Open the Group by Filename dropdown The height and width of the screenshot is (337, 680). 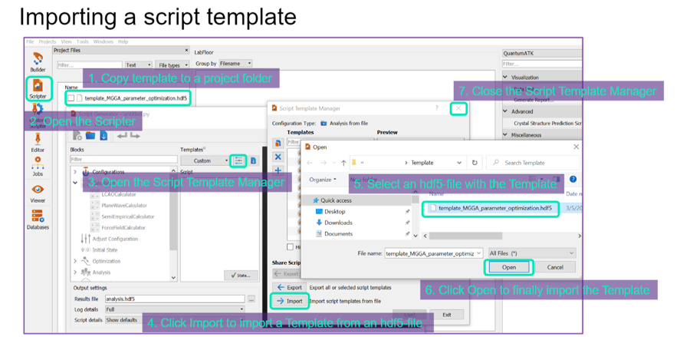point(235,64)
